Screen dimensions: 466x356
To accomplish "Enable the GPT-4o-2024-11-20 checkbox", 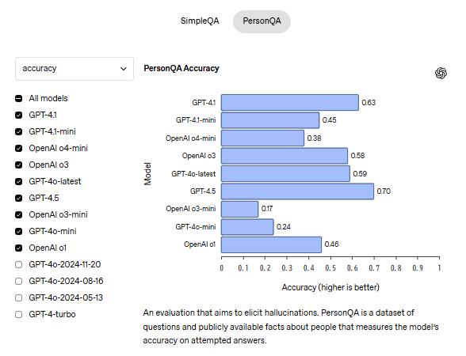I will [x=19, y=264].
